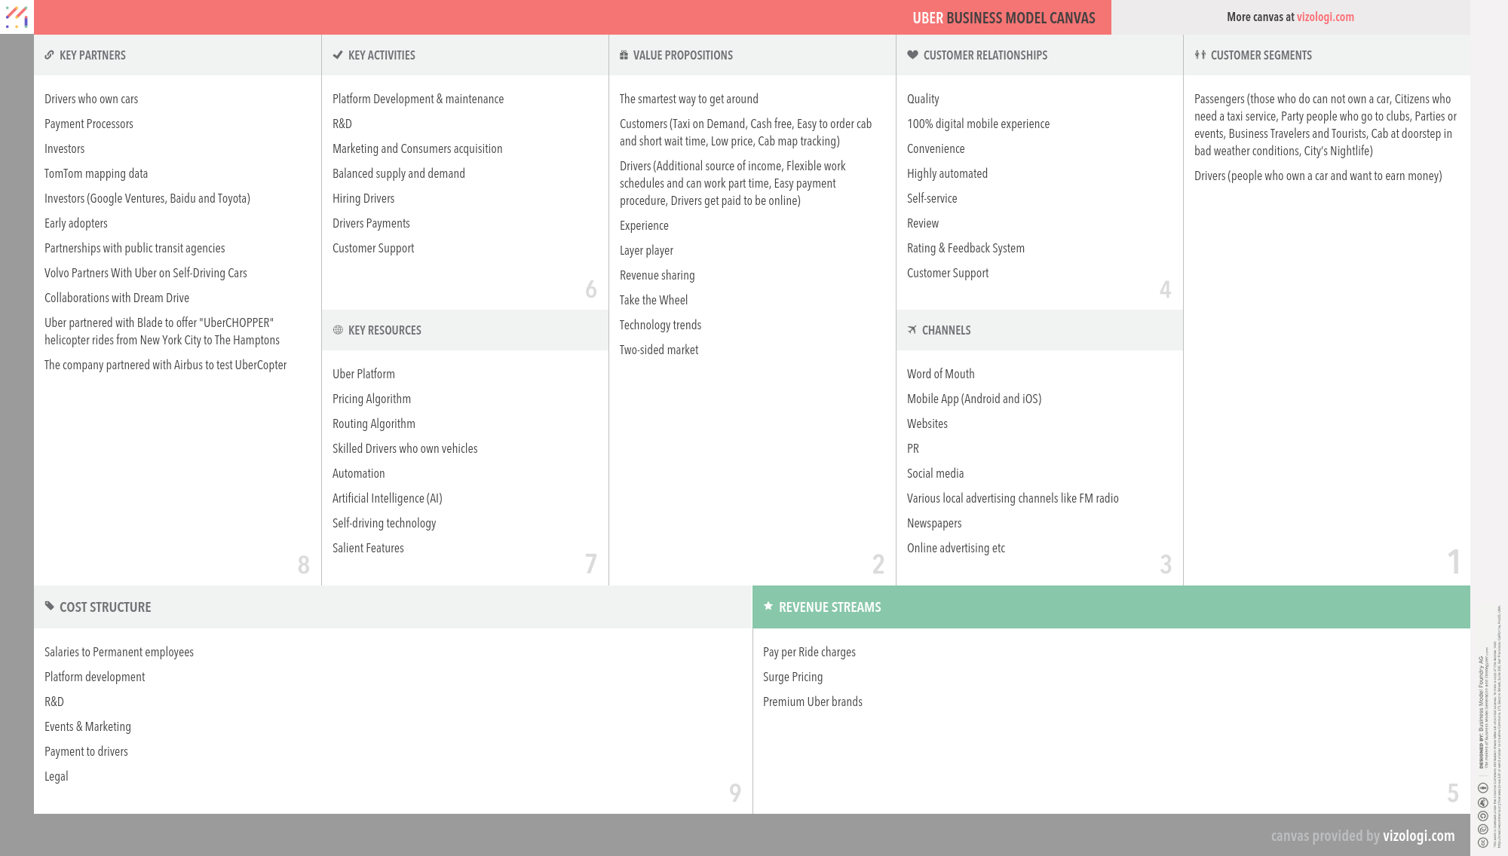Expand the Cost Structure section
This screenshot has width=1508, height=856.
pos(105,607)
